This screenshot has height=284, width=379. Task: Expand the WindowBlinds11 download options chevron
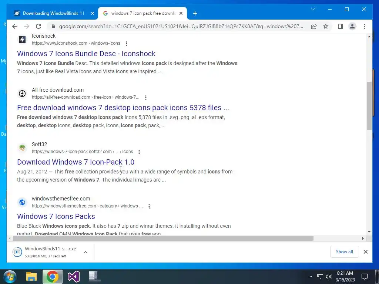click(85, 252)
